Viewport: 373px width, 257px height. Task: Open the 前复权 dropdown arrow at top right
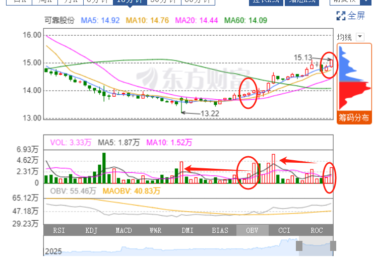365,2
